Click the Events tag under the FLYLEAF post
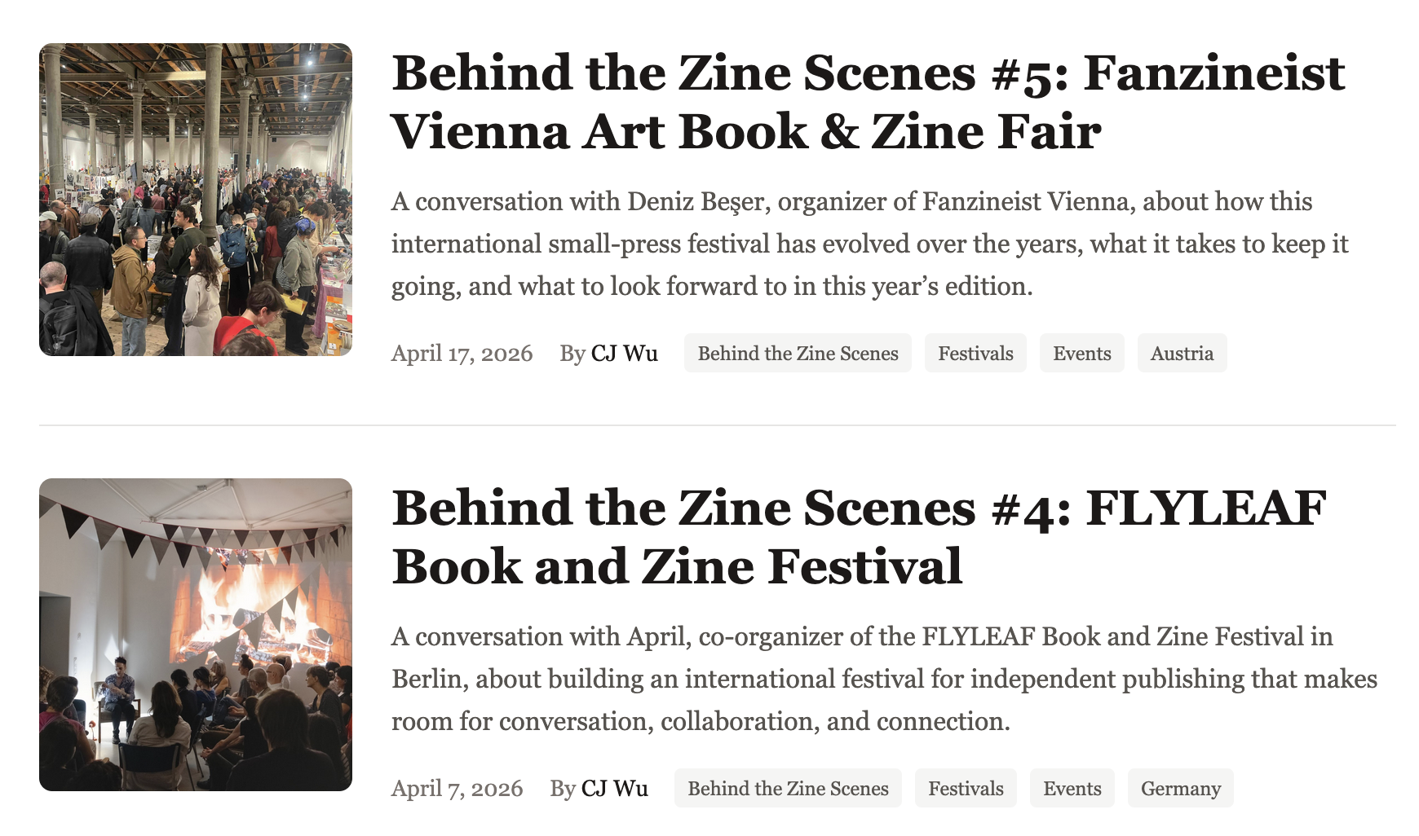 coord(1072,788)
